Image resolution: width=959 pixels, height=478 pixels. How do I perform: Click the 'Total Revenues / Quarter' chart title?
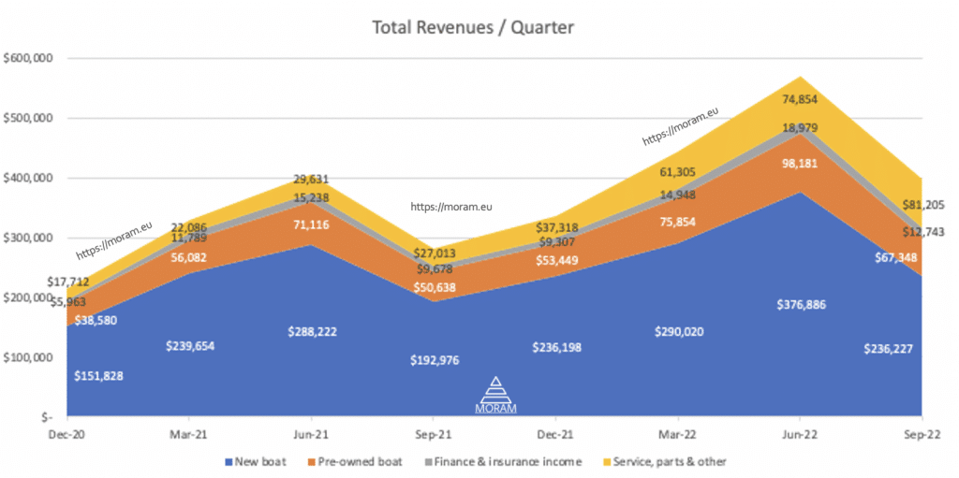pos(474,27)
